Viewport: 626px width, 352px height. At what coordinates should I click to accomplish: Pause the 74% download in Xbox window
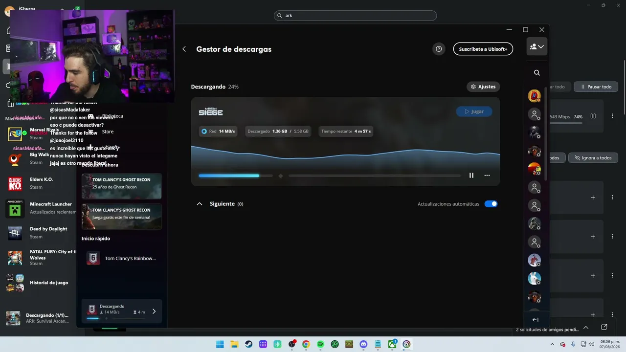593,116
